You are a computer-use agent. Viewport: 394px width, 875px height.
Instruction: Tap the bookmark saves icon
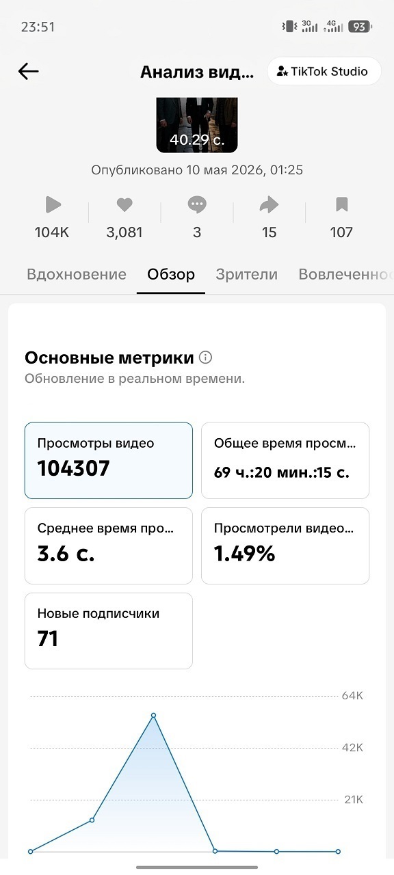click(x=341, y=204)
